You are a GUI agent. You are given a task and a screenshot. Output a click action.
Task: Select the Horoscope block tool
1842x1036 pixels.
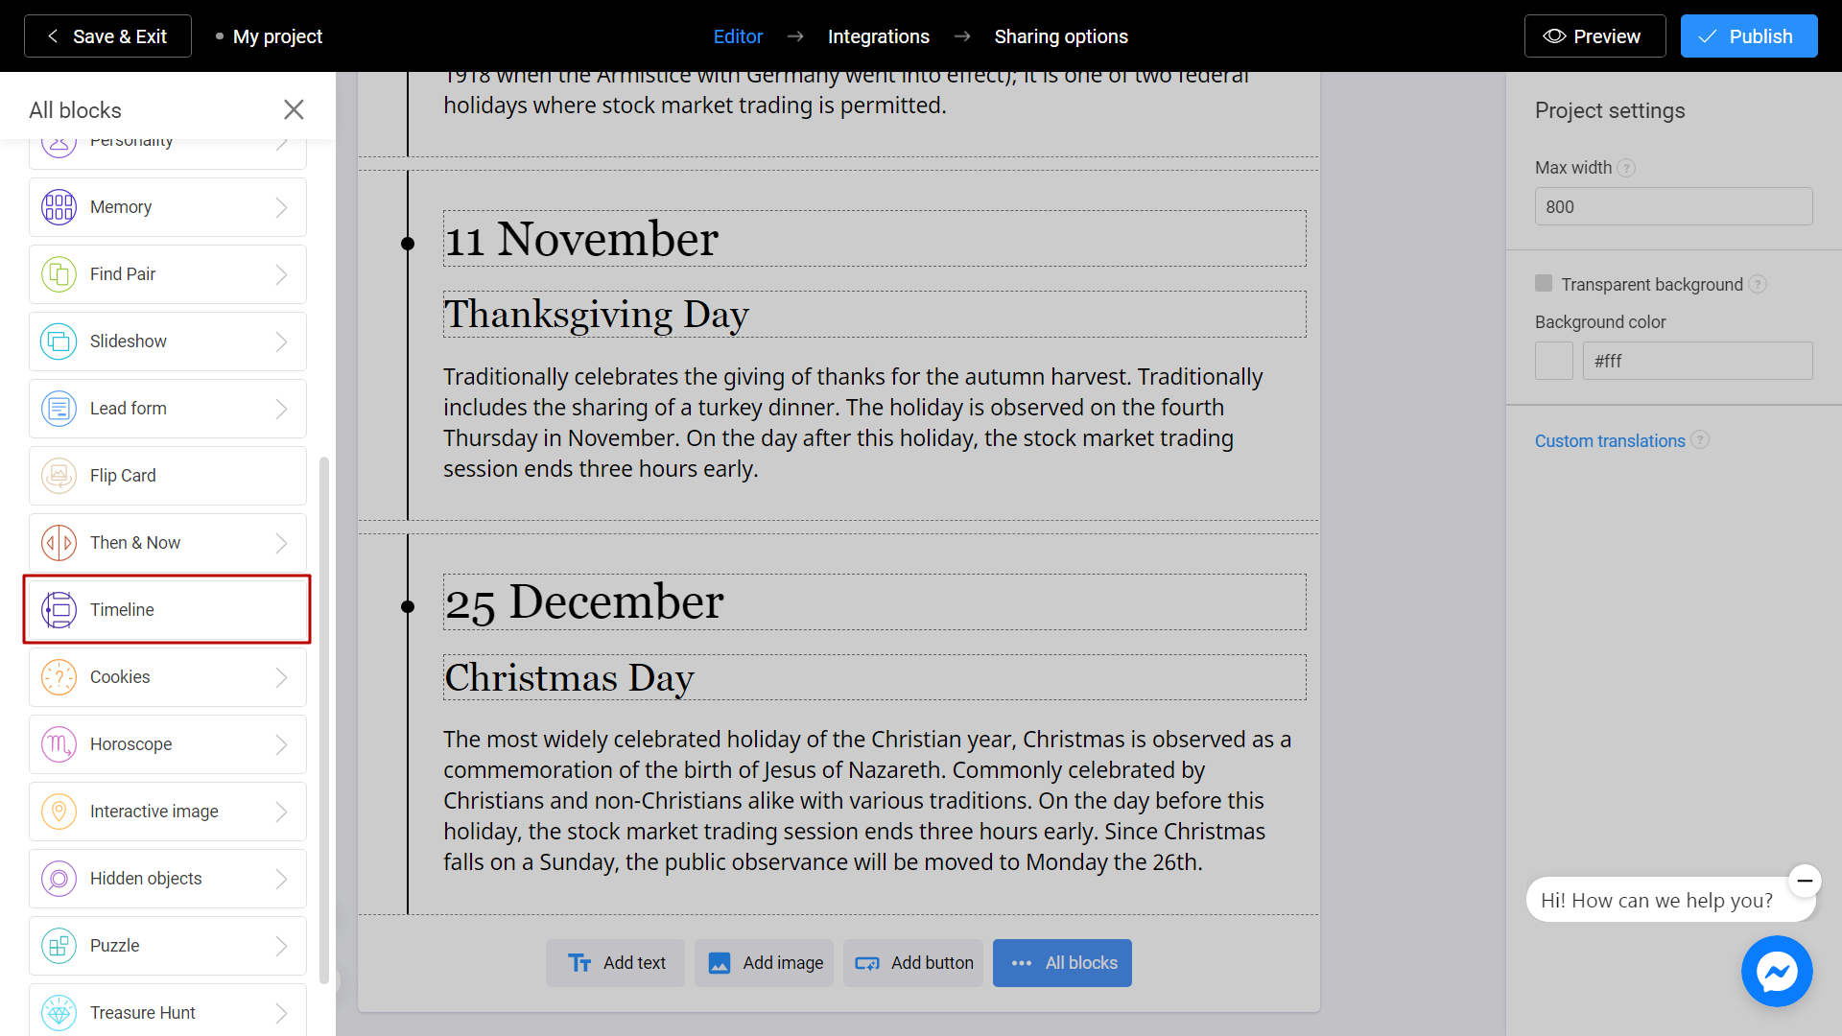166,743
